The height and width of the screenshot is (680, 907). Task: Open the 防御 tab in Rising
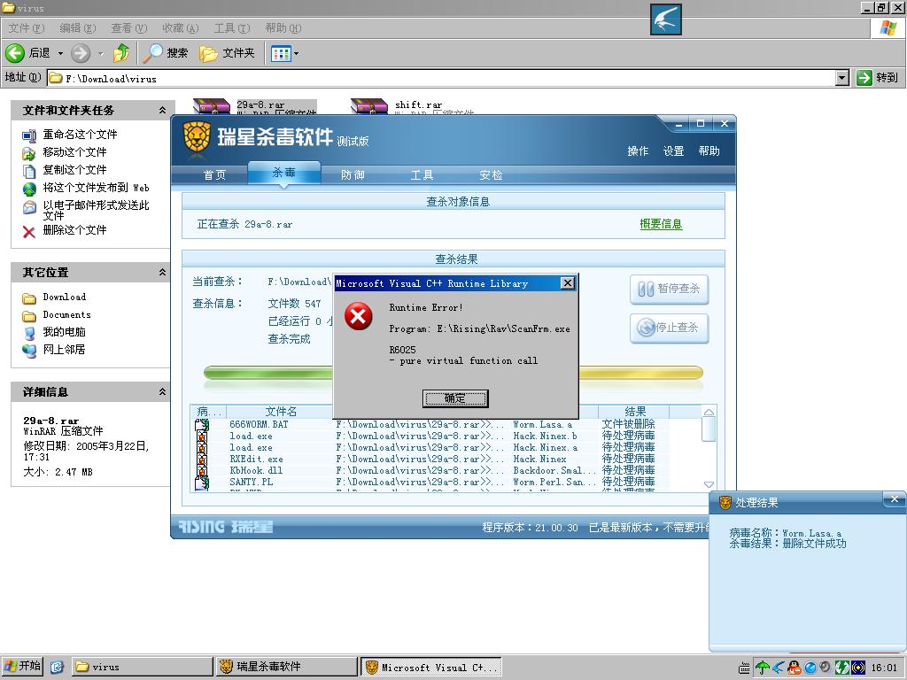coord(353,174)
